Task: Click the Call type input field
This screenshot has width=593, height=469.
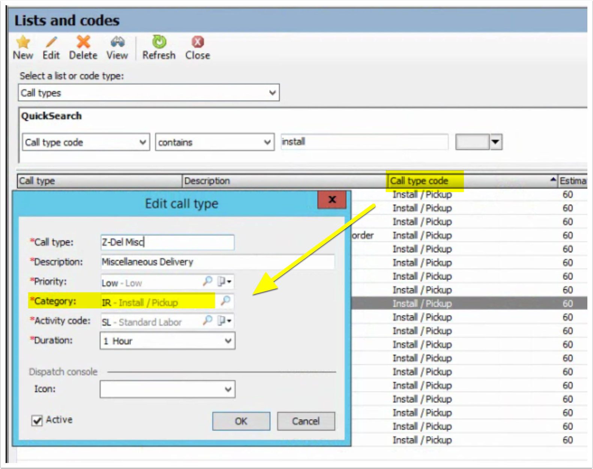Action: pos(167,242)
